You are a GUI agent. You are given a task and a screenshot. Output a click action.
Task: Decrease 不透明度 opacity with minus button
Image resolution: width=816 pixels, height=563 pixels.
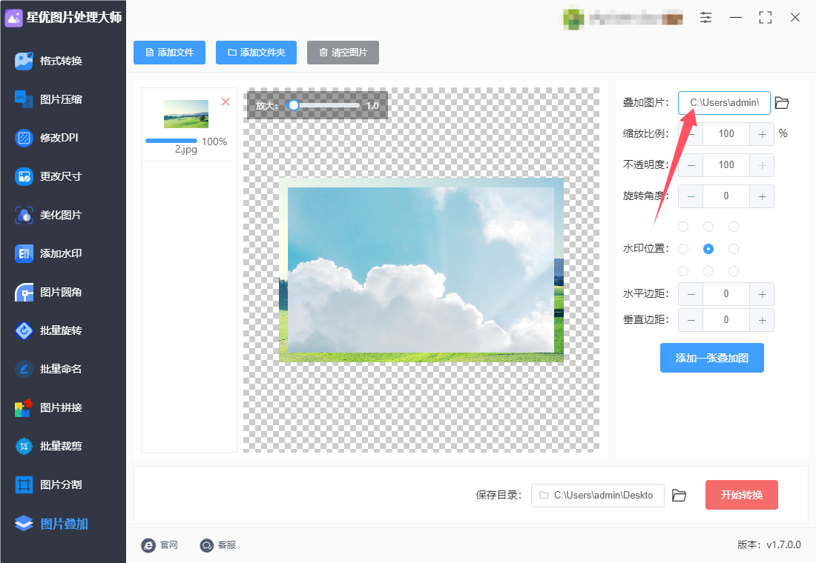click(691, 165)
